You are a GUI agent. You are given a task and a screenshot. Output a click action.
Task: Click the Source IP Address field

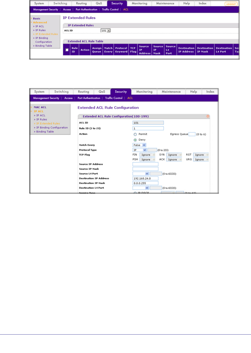click(145, 164)
